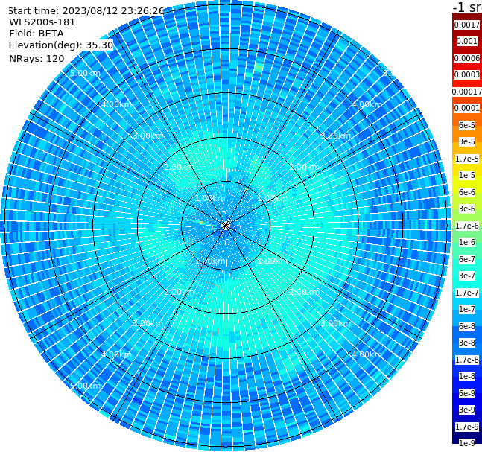Click the 6e-7 colorbar tick label
The width and height of the screenshot is (482, 452).
point(467,259)
